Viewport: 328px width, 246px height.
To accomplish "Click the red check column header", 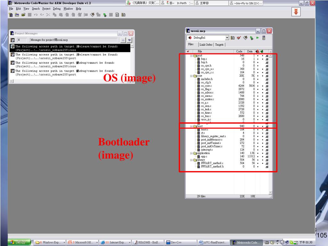I will (x=188, y=52).
